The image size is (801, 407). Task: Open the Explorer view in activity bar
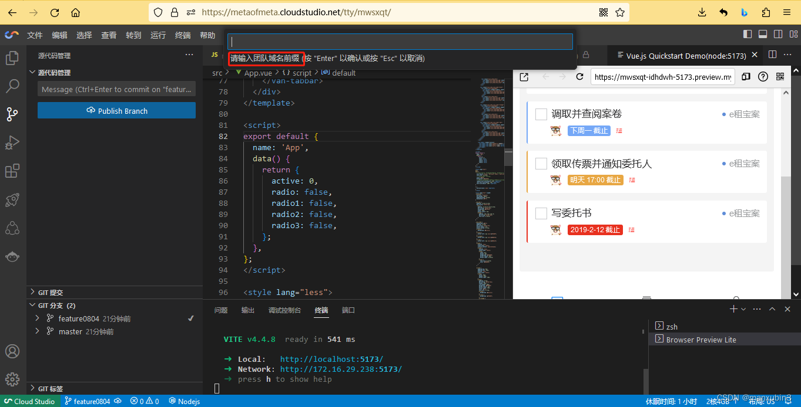click(x=12, y=58)
